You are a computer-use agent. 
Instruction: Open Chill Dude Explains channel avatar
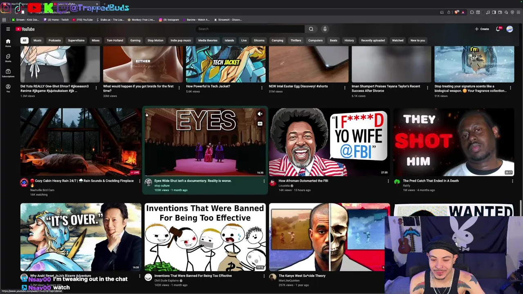[148, 277]
